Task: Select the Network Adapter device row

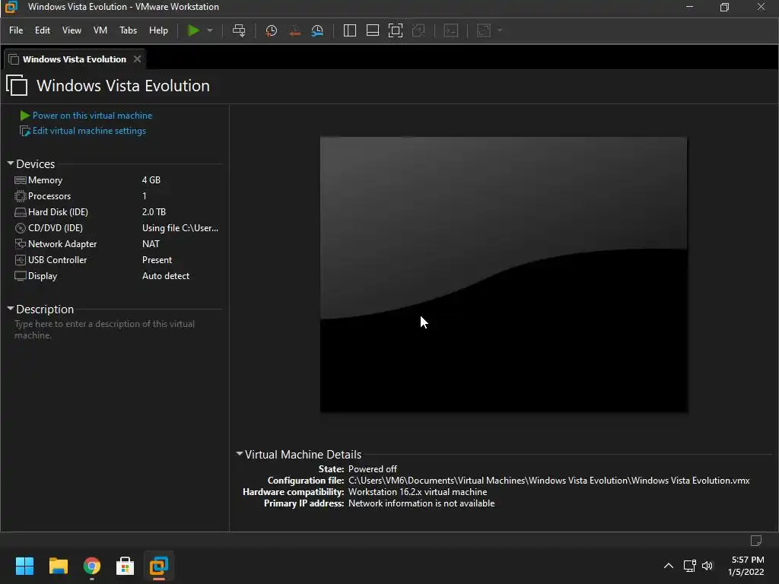Action: 116,244
